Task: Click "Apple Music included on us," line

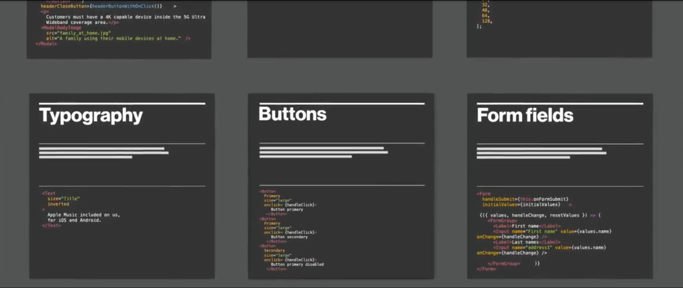Action: pos(84,215)
